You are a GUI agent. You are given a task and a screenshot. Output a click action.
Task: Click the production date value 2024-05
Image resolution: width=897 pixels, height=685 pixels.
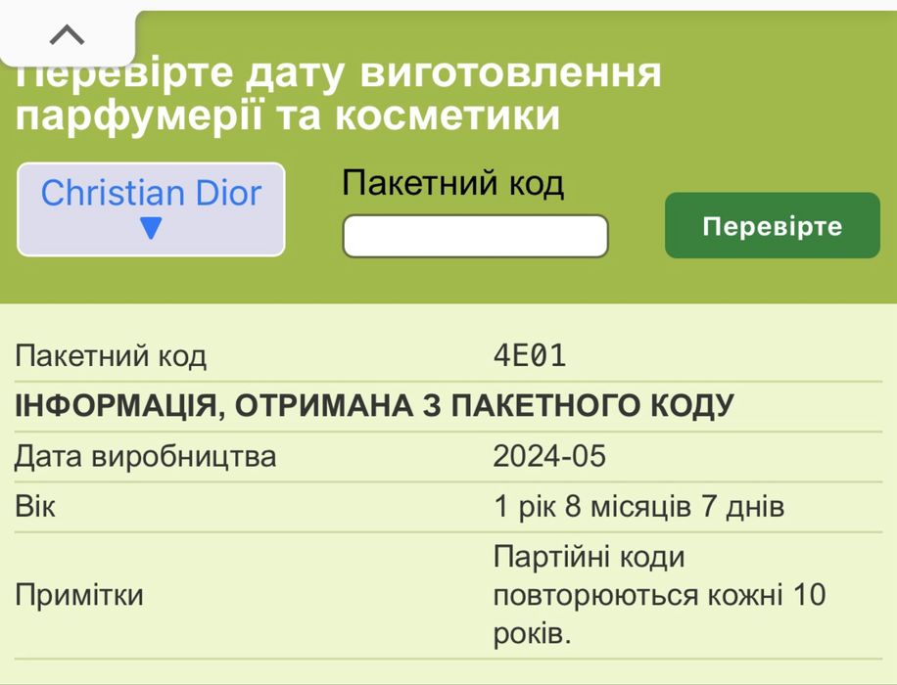click(x=549, y=456)
